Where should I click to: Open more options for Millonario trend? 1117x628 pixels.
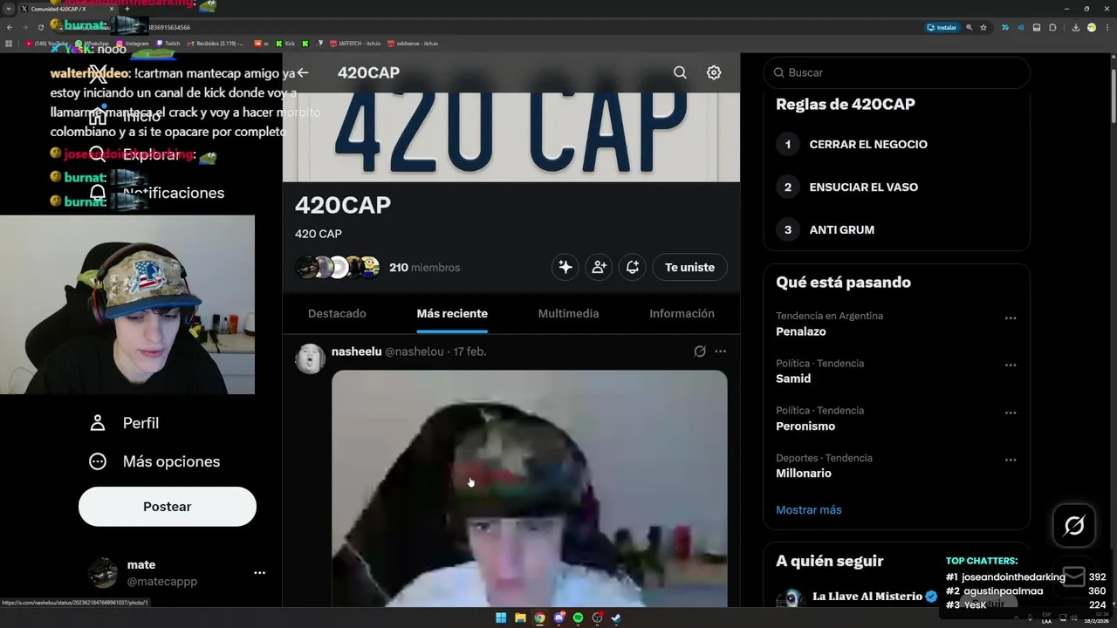(1011, 460)
